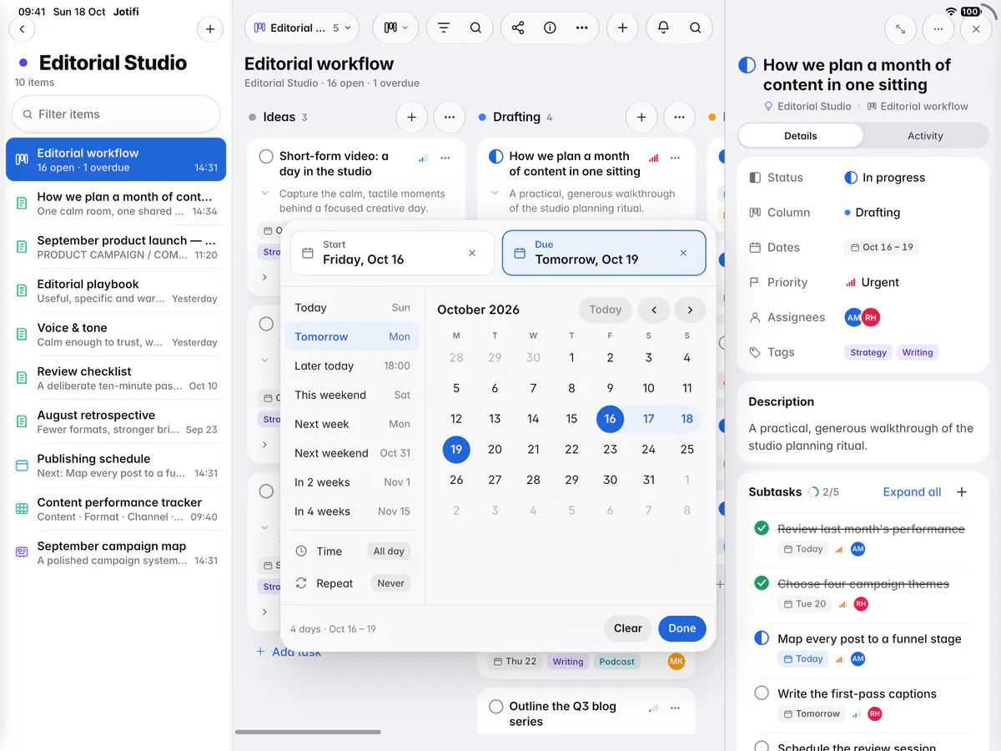Add a new subtask with plus icon
Screen dimensions: 1001x751
962,491
